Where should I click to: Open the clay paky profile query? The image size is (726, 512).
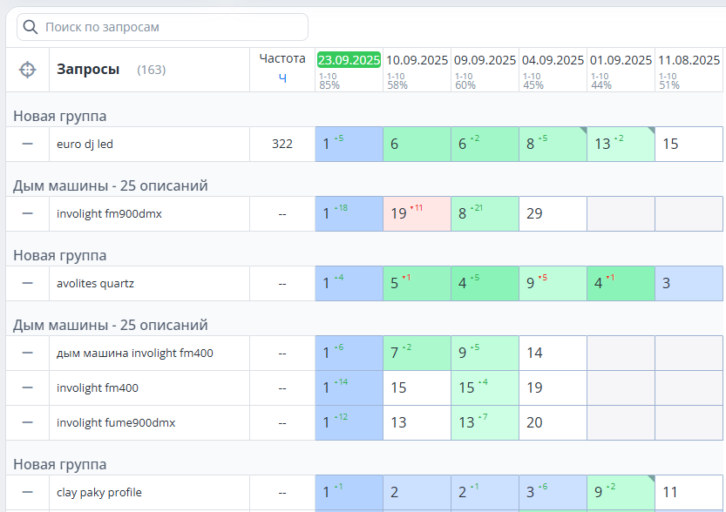pyautogui.click(x=99, y=492)
